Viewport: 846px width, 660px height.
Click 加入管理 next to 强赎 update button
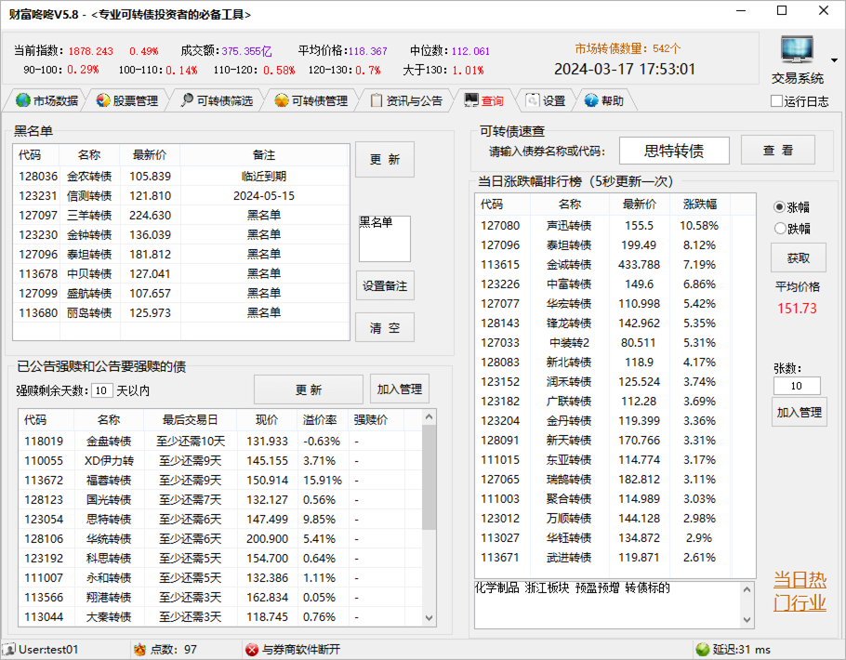(x=399, y=389)
